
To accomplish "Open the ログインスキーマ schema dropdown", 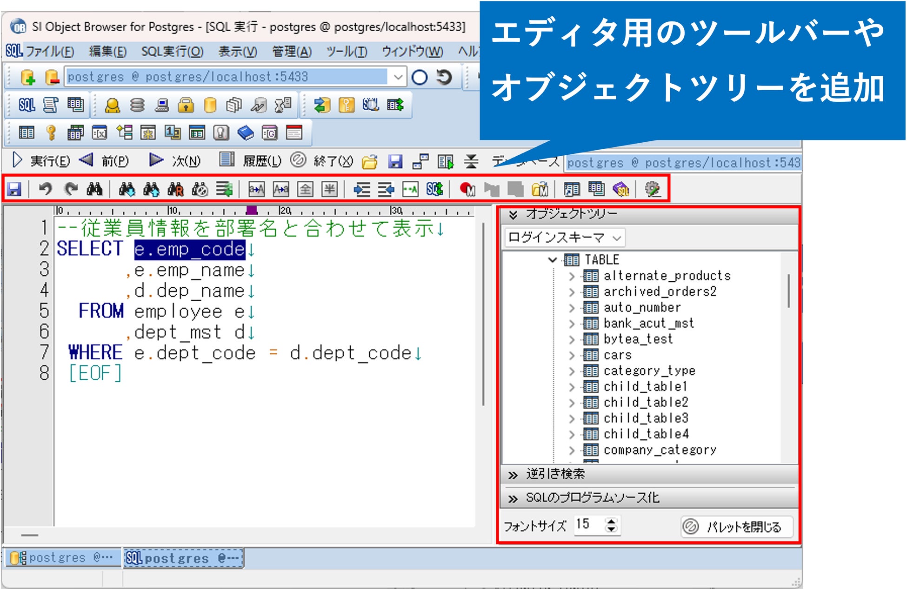I will click(x=617, y=238).
